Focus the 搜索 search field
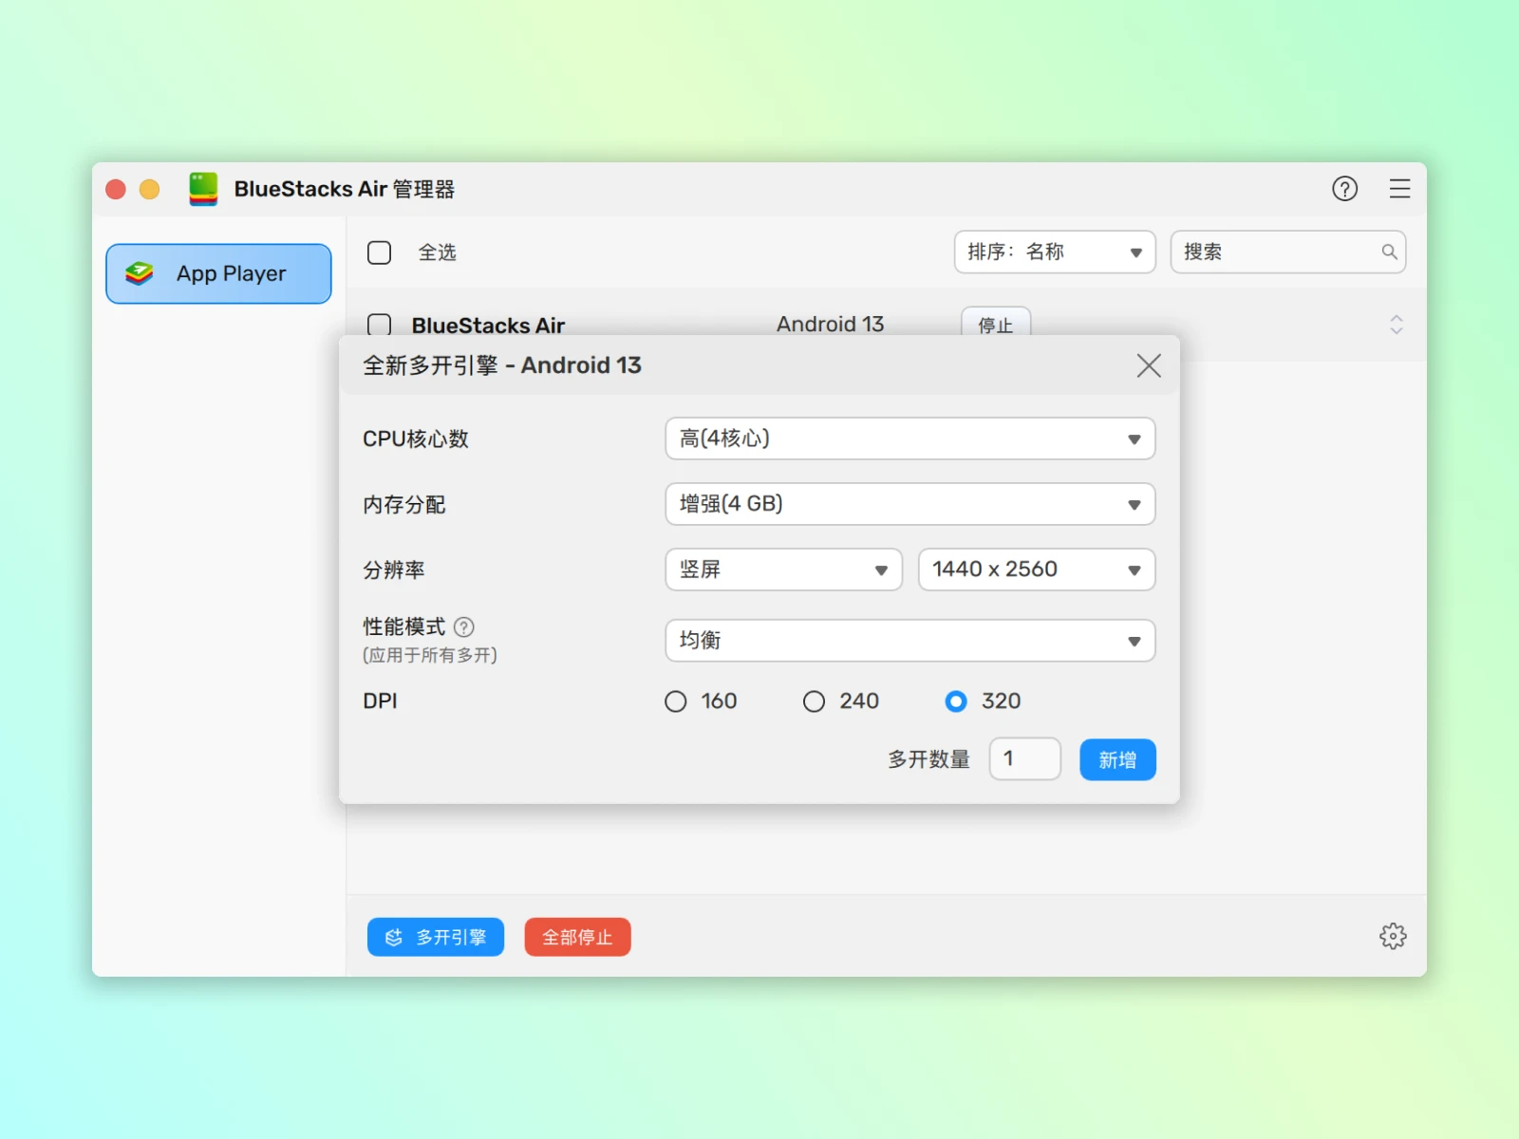1519x1139 pixels. tap(1287, 252)
